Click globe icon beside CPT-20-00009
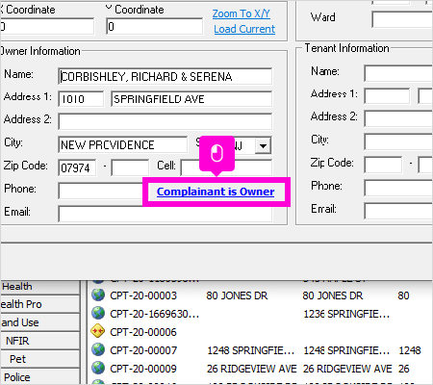 click(98, 368)
